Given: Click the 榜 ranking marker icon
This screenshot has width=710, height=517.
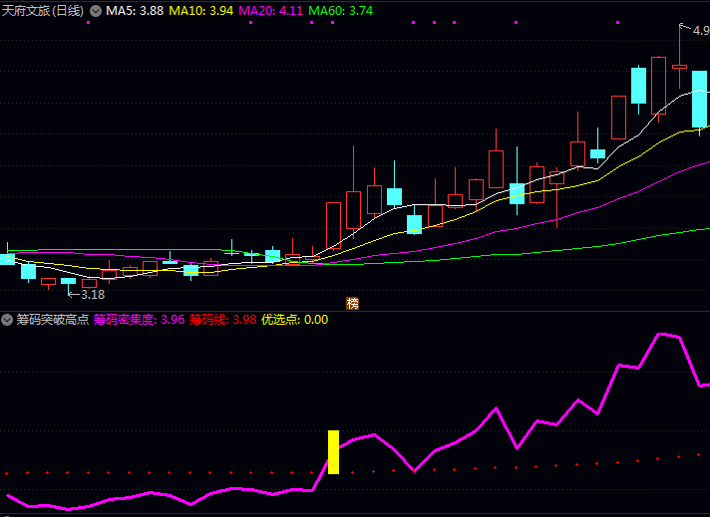Looking at the screenshot, I should (352, 303).
